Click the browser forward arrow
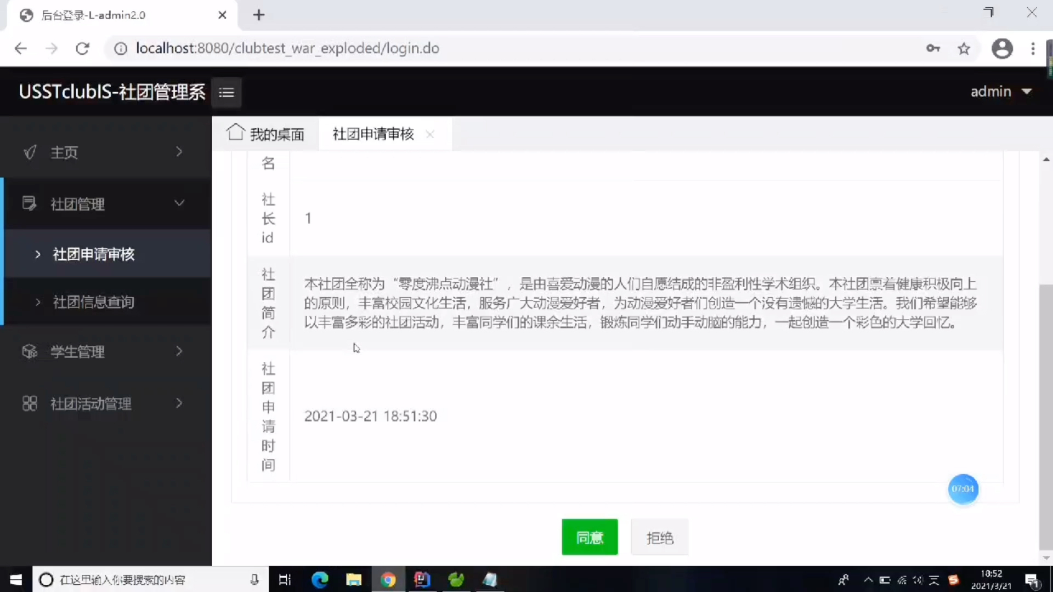 coord(52,48)
